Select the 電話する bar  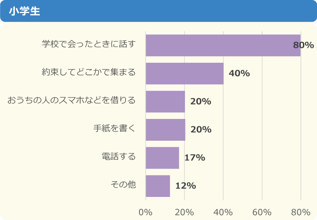[x=162, y=158]
